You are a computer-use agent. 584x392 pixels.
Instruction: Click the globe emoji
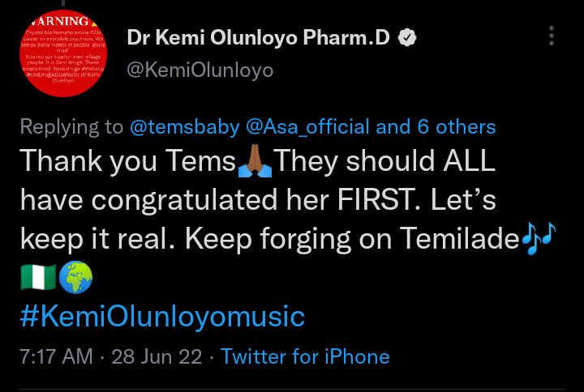click(x=78, y=278)
